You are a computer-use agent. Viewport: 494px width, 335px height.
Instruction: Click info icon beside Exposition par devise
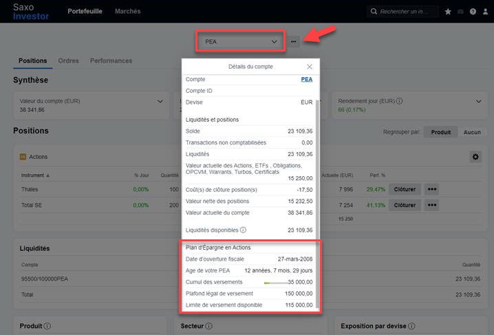click(x=411, y=326)
